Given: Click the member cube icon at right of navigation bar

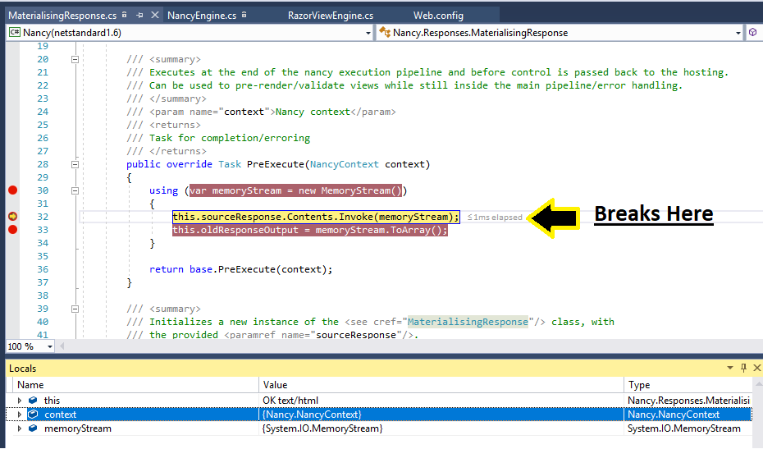Looking at the screenshot, I should coord(753,32).
